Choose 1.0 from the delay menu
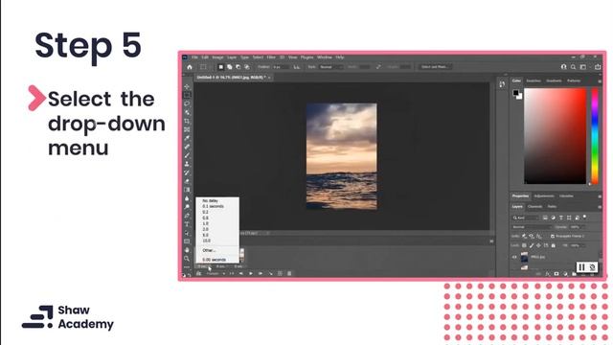This screenshot has height=345, width=613. click(x=206, y=223)
